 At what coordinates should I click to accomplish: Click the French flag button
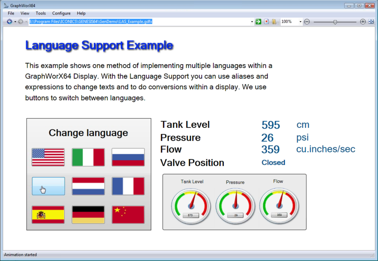click(128, 186)
